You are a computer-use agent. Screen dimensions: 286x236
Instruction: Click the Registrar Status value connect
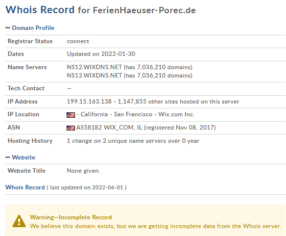pyautogui.click(x=78, y=41)
